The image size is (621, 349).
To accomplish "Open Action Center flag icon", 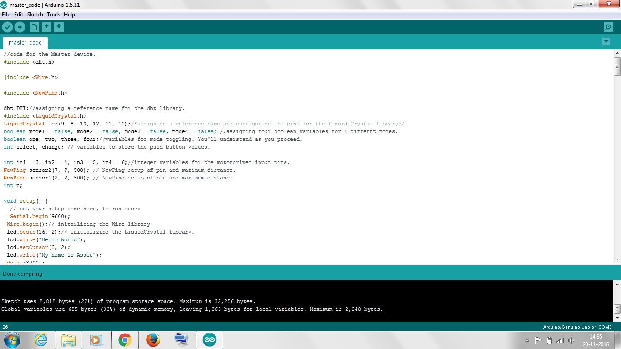I will (x=538, y=340).
